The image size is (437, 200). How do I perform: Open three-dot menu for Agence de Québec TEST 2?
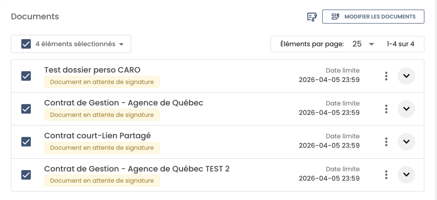(386, 174)
